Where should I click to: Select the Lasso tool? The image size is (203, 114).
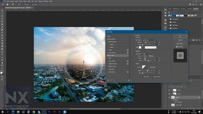[x=2, y=16]
